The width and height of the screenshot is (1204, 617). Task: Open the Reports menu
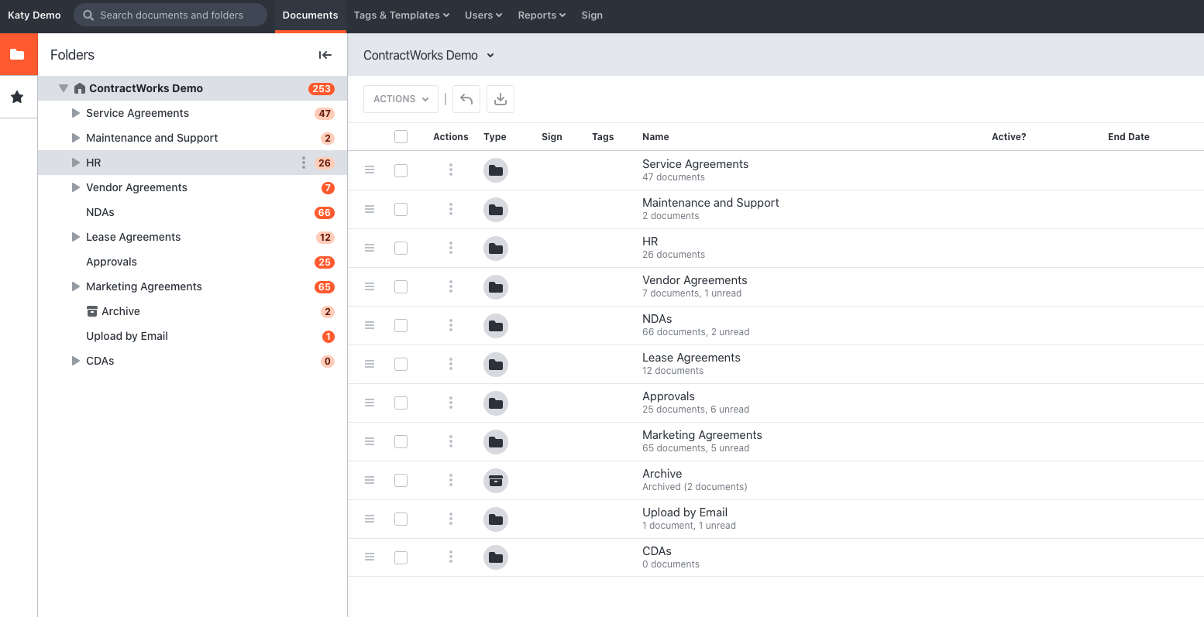pos(542,15)
